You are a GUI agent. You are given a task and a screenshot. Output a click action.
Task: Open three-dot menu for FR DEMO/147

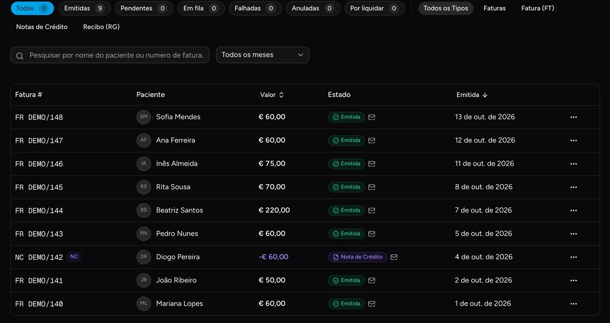573,141
